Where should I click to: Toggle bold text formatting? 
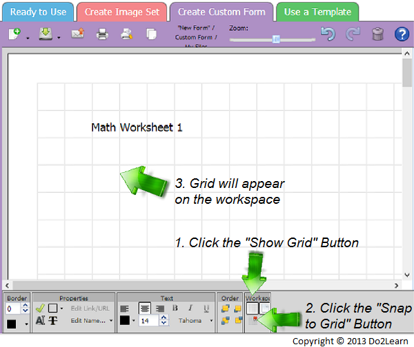175,308
